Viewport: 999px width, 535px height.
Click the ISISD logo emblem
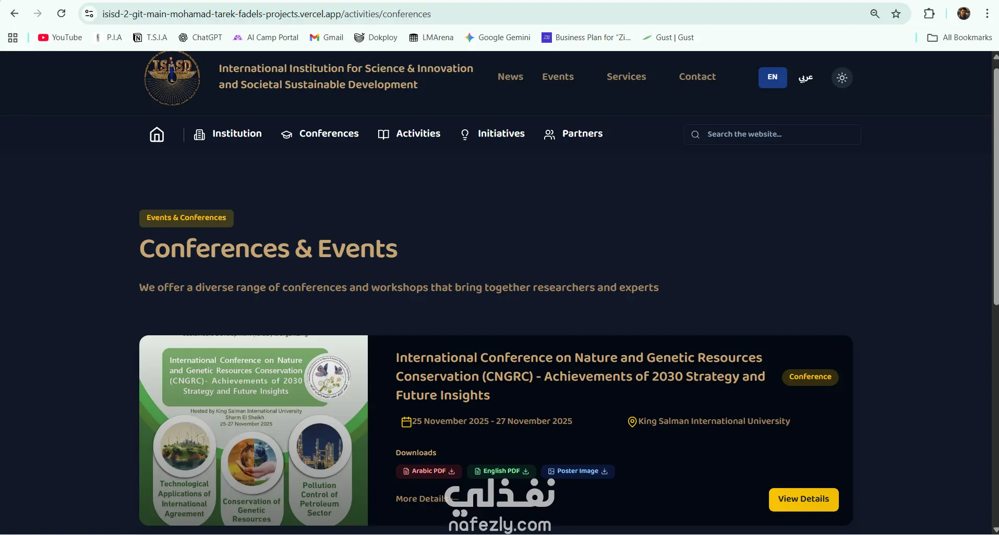[x=172, y=78]
